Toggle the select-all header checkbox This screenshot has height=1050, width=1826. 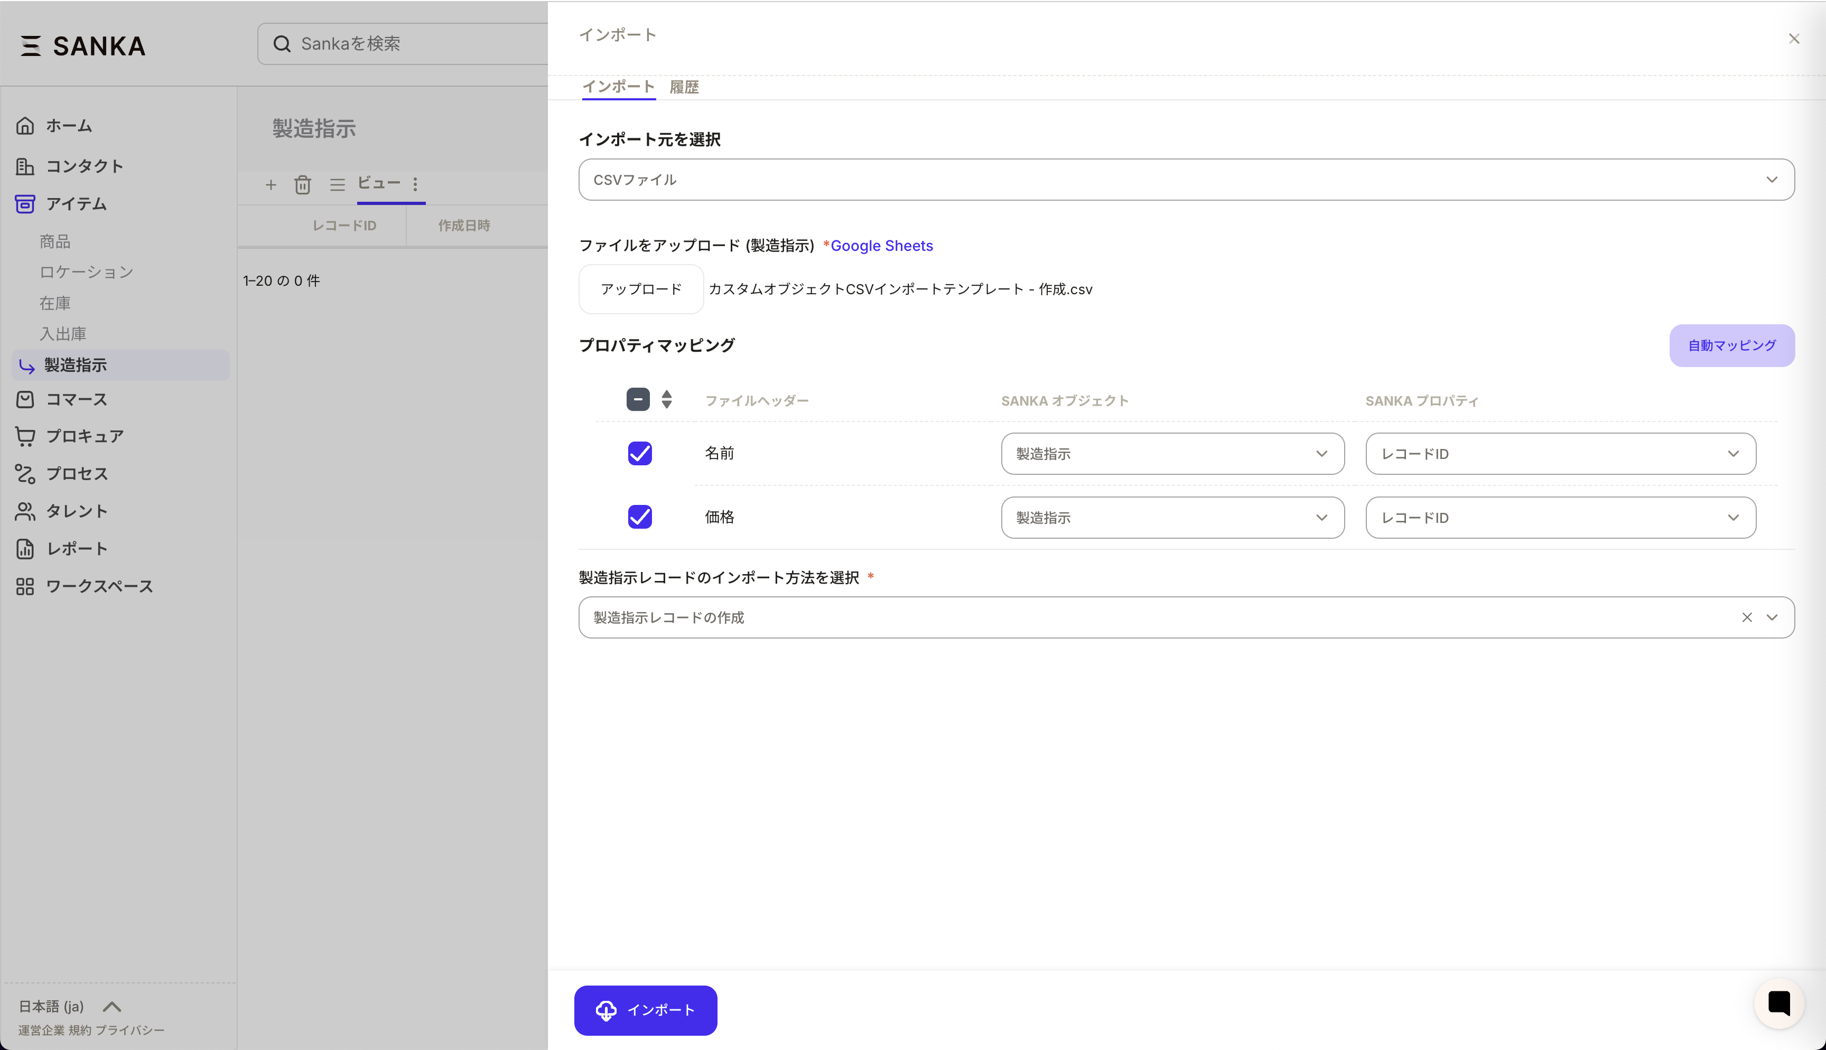pyautogui.click(x=638, y=399)
